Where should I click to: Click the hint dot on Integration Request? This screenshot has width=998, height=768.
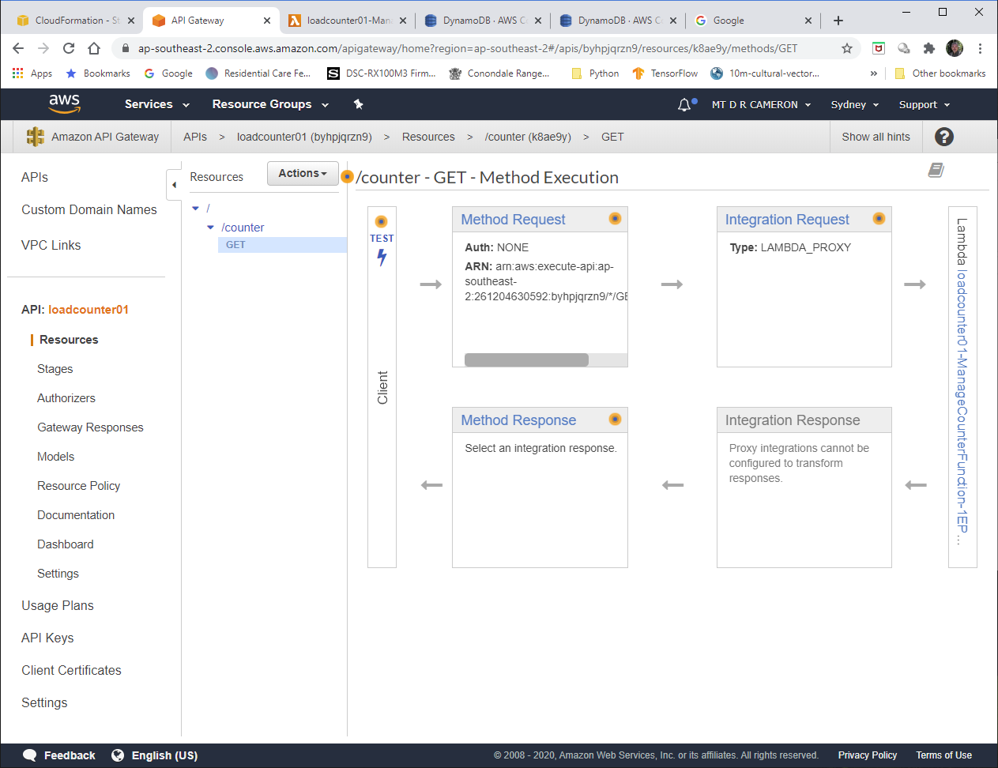(879, 219)
